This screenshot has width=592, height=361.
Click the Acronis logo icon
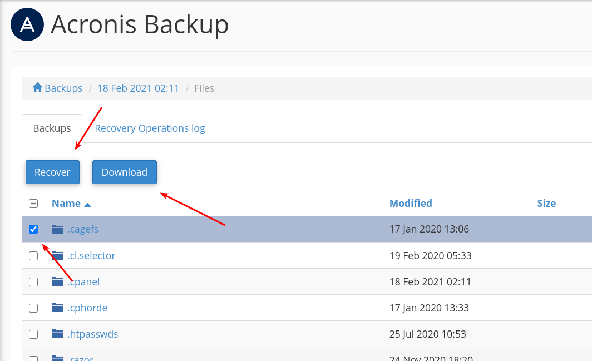pyautogui.click(x=27, y=24)
